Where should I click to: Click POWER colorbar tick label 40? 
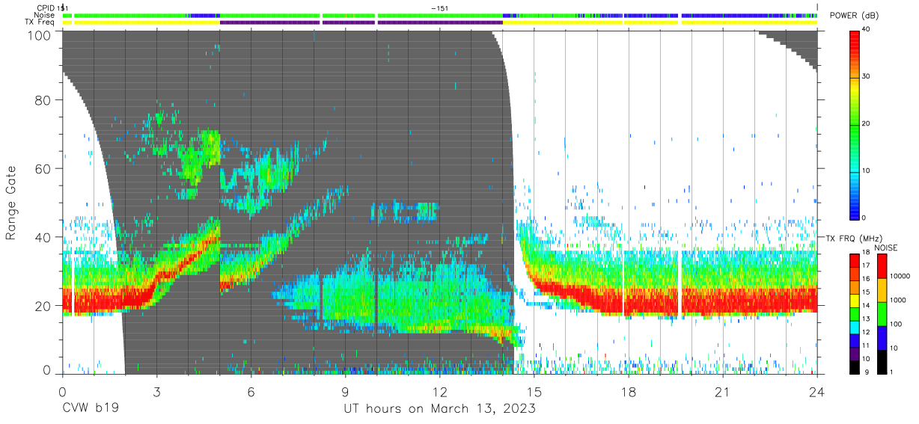point(867,29)
